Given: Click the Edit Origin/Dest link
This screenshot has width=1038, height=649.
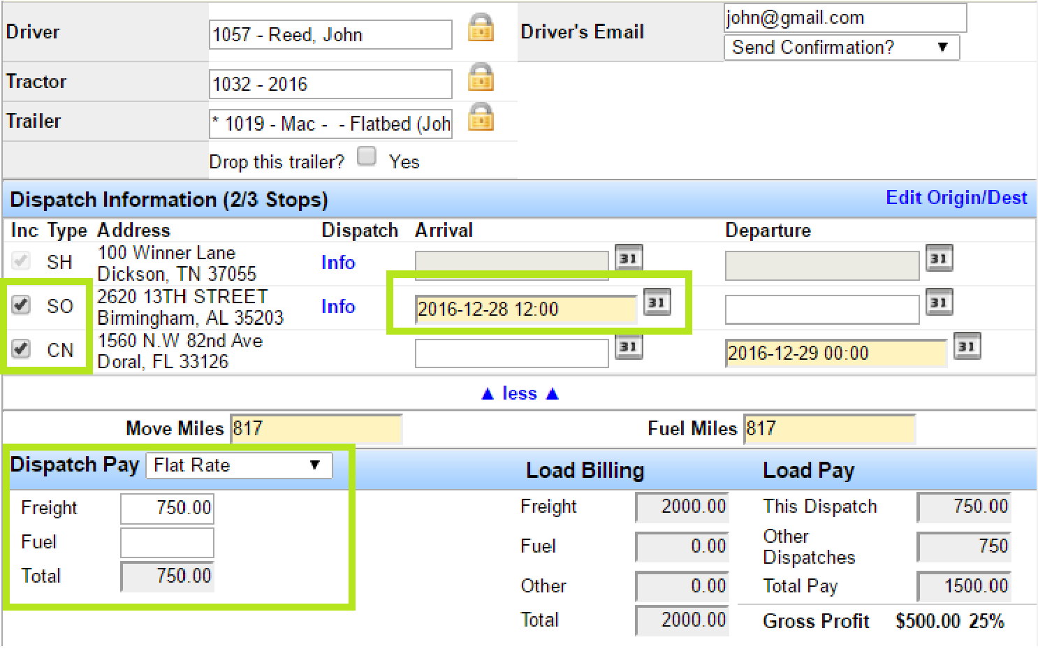Looking at the screenshot, I should [x=956, y=198].
